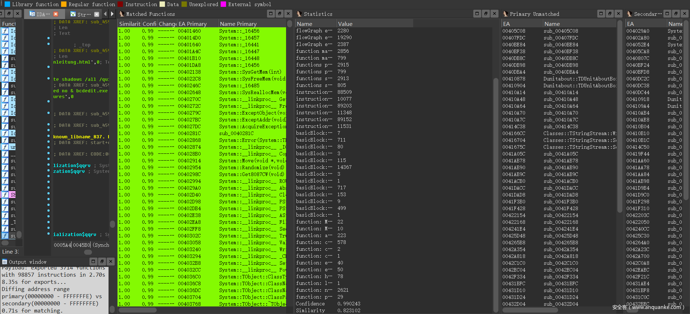Float the Statistics panel
The width and height of the screenshot is (690, 314).
(486, 14)
